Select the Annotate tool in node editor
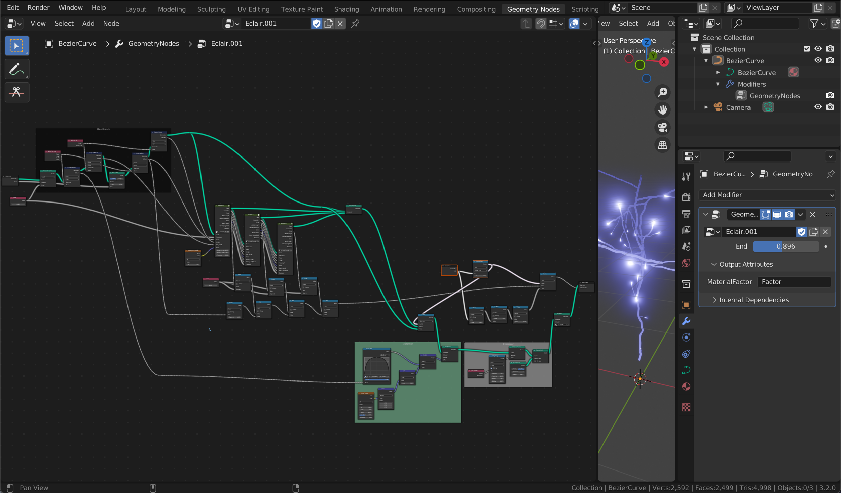 16,69
